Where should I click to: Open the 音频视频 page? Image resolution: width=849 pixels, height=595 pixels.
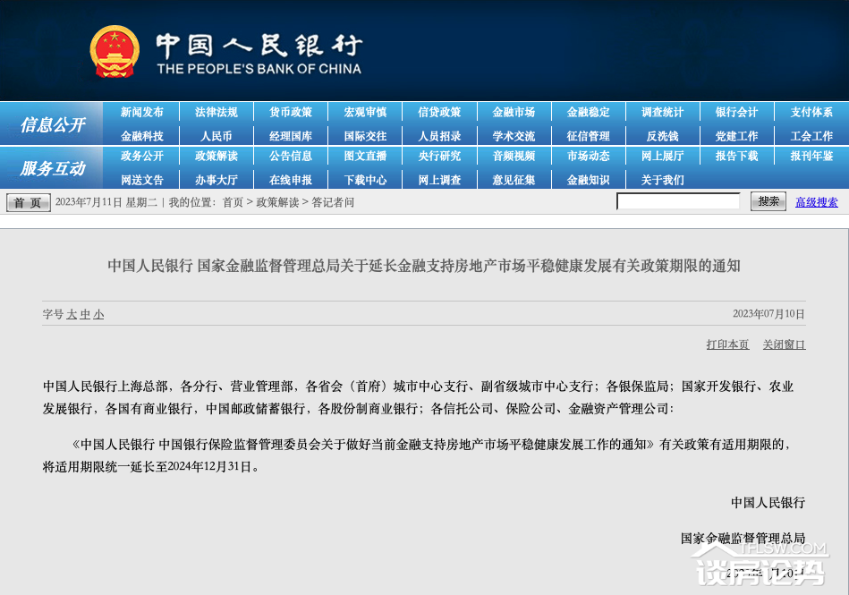pyautogui.click(x=514, y=156)
